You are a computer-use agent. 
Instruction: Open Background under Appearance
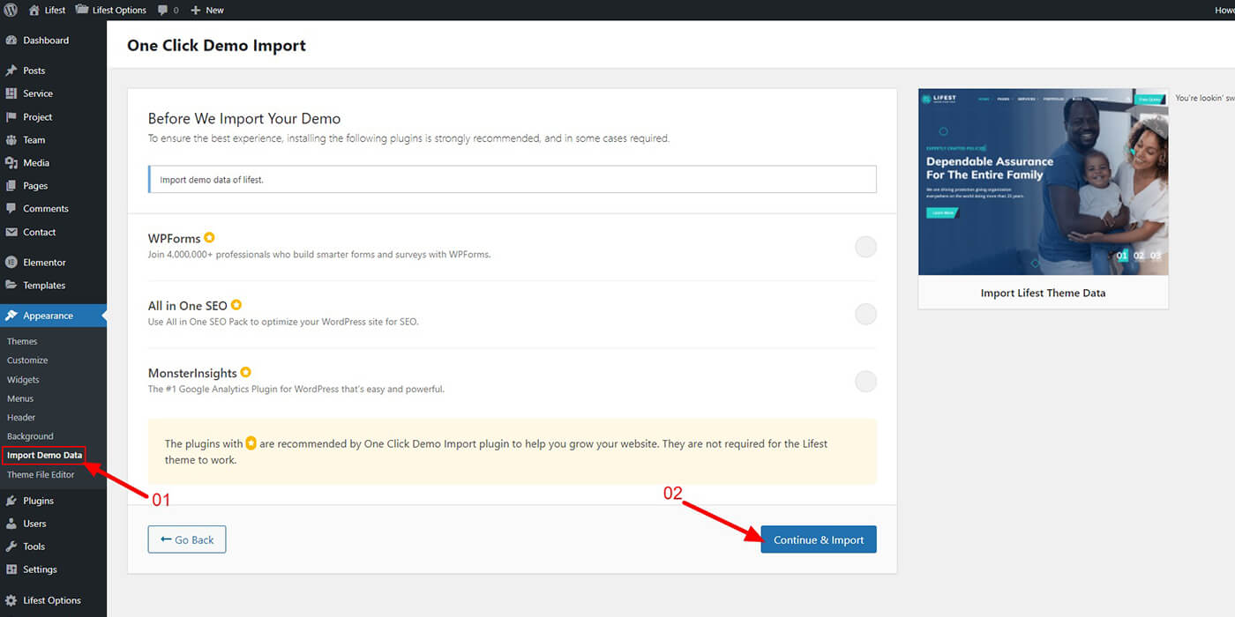(30, 436)
